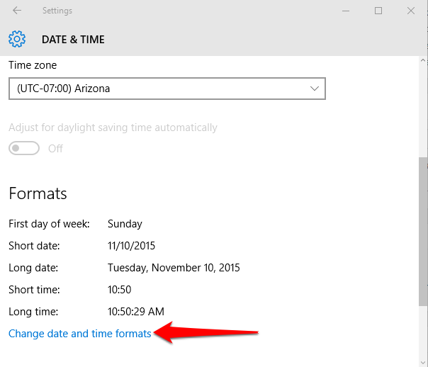The height and width of the screenshot is (367, 428).
Task: Click the Tuesday, November 10, 2015 long date
Action: pyautogui.click(x=174, y=268)
